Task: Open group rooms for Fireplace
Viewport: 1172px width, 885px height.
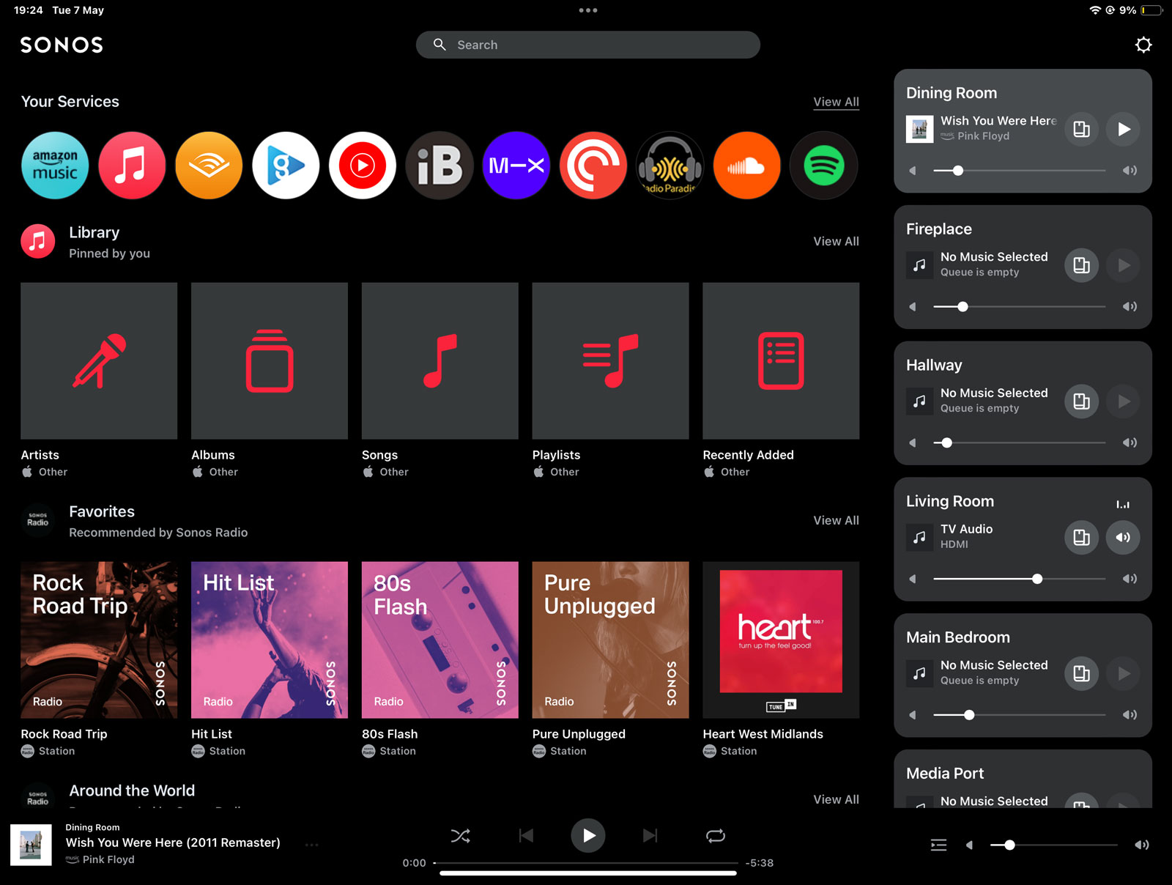Action: pyautogui.click(x=1081, y=265)
